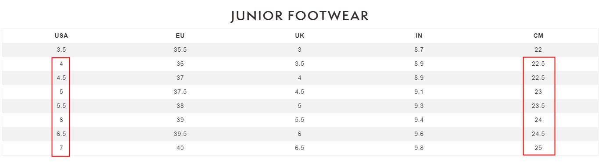Image resolution: width=599 pixels, height=164 pixels.
Task: Select UK size 6.5 cell
Action: 300,148
